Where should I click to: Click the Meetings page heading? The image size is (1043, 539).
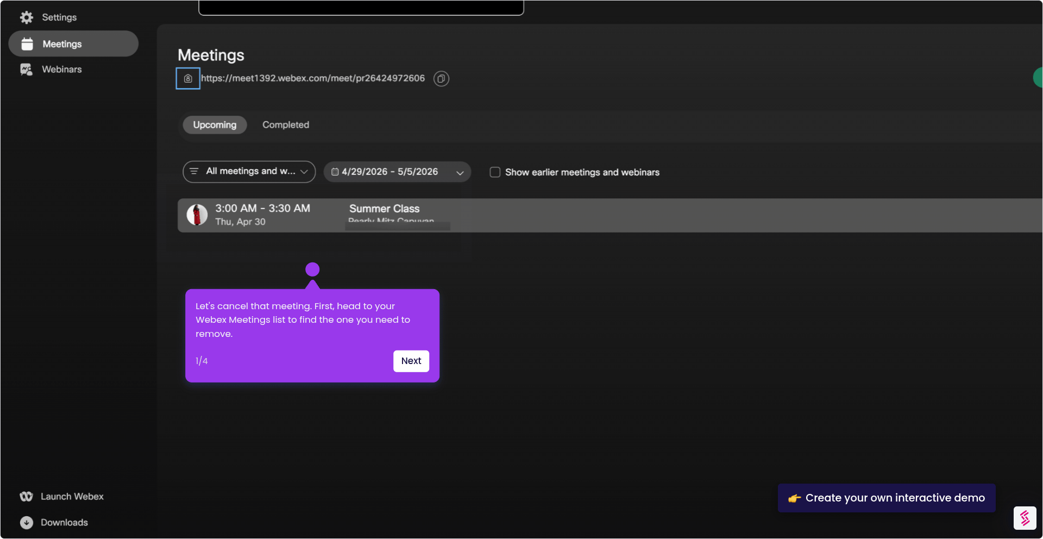(211, 55)
